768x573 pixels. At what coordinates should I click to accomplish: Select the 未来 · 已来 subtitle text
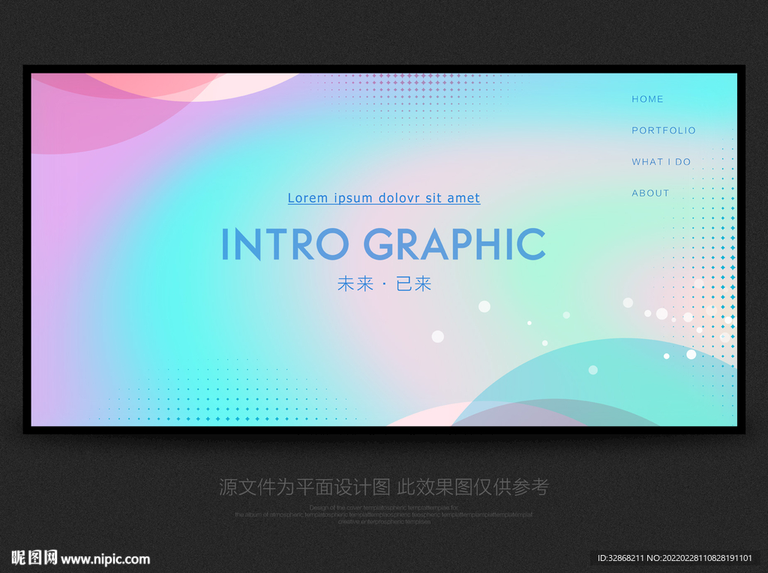click(x=384, y=283)
